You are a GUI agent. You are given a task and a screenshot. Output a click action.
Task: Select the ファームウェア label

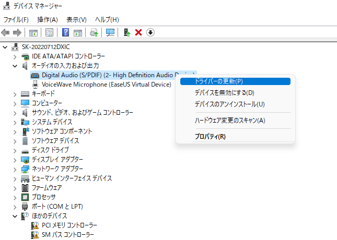coord(47,188)
